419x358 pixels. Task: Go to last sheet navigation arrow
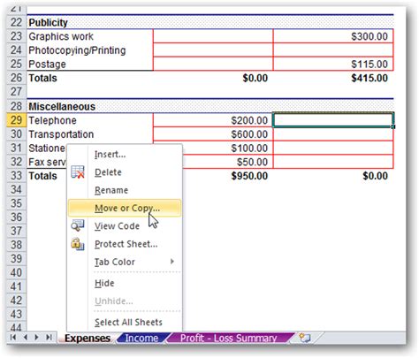50,337
